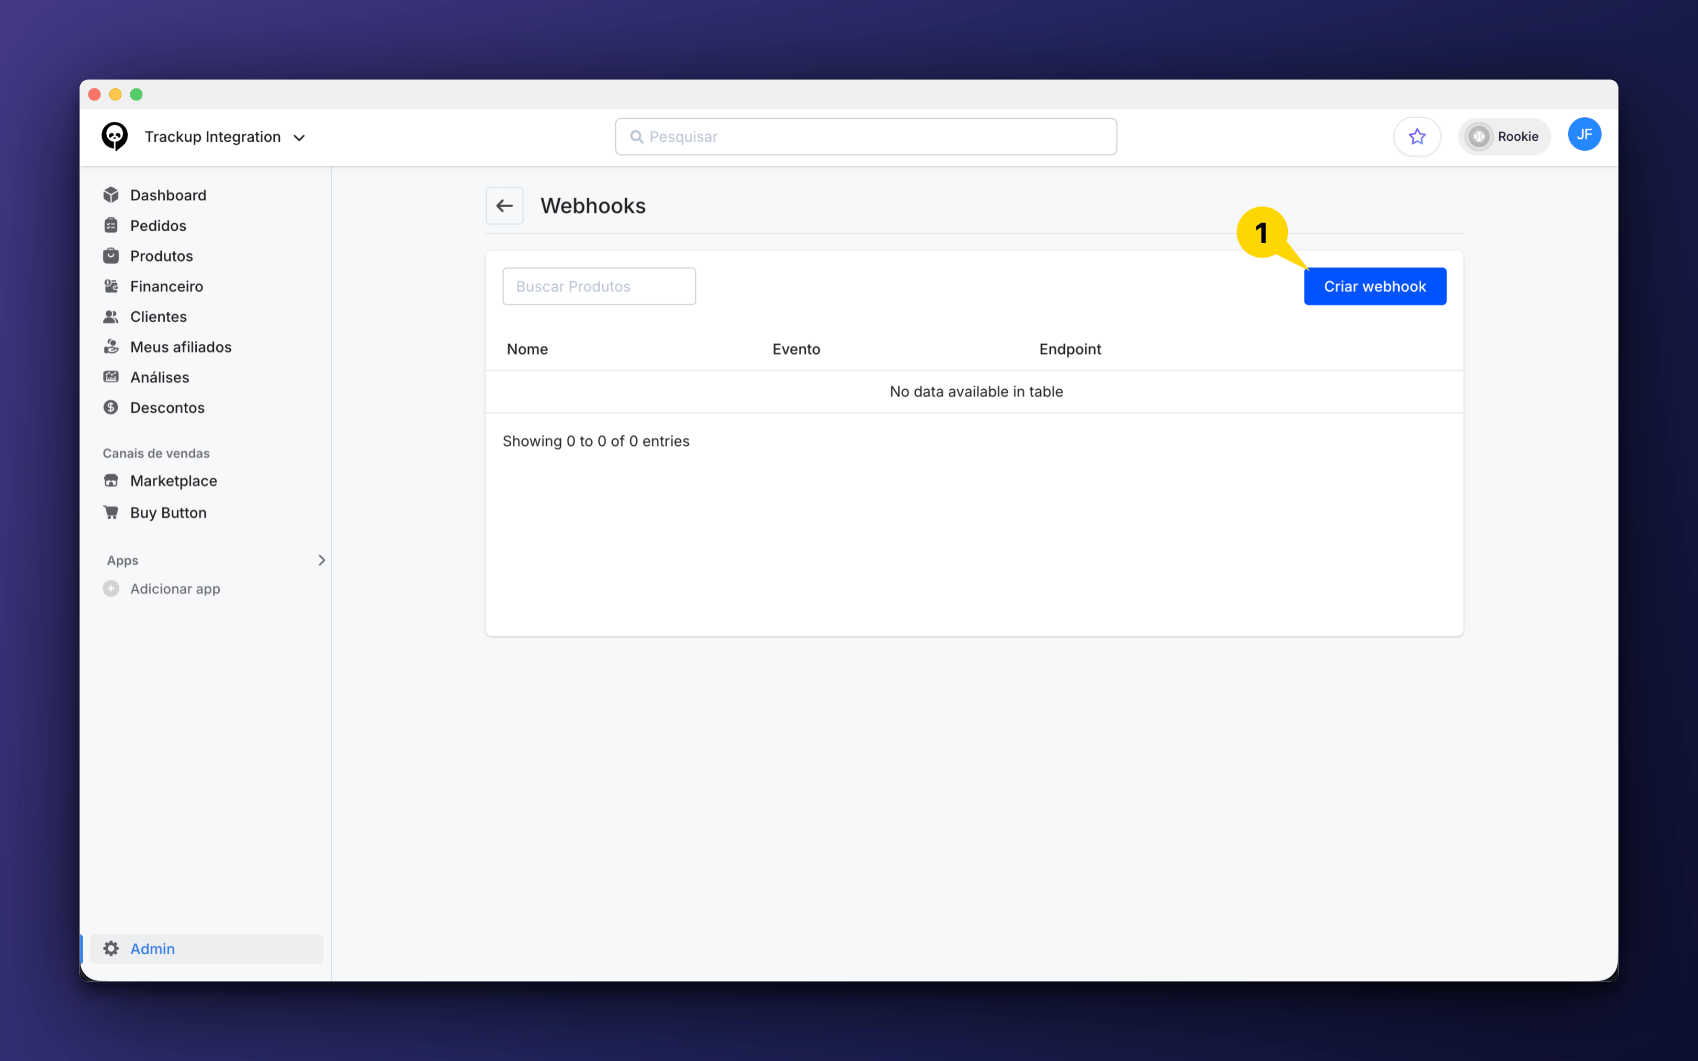The height and width of the screenshot is (1061, 1698).
Task: Select Clientes in sidebar
Action: [x=159, y=317]
